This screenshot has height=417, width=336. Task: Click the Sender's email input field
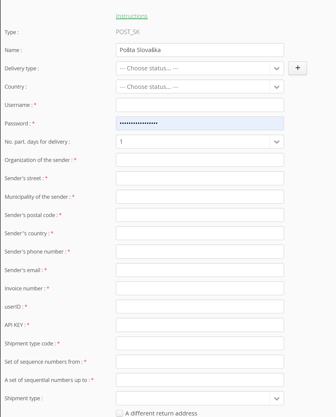coord(200,270)
